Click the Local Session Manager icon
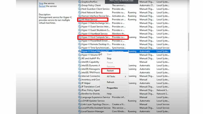203x114 pixels. (x=79, y=111)
